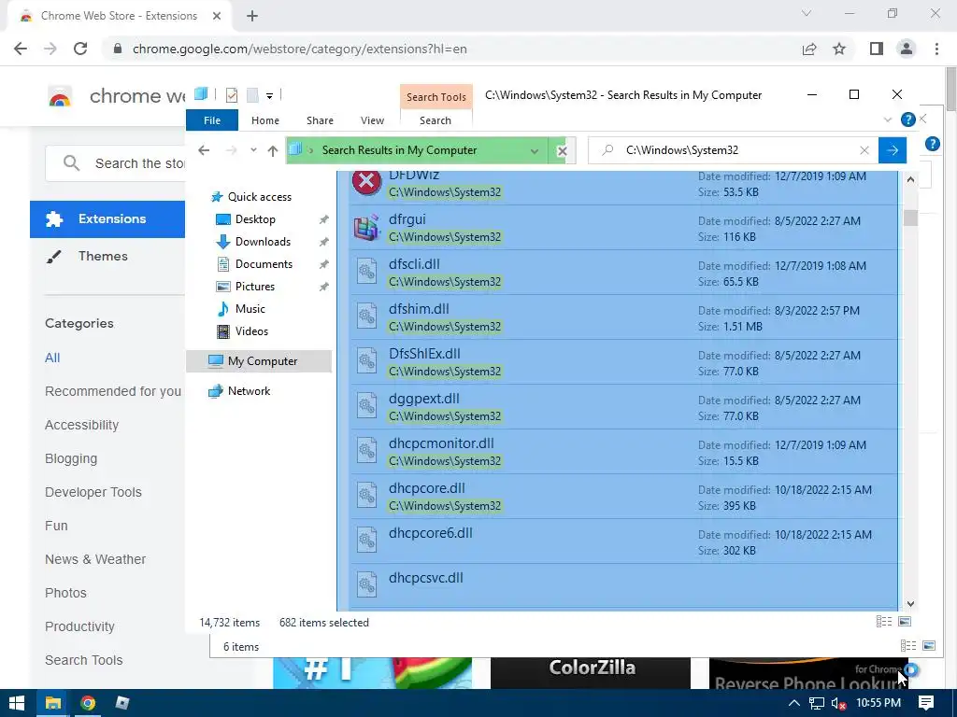
Task: Go back in the Chrome browser
Action: 21,49
